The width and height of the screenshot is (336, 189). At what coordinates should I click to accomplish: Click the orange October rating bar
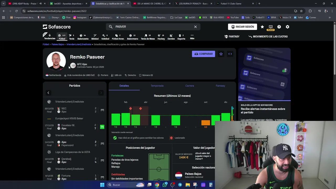coord(206,123)
